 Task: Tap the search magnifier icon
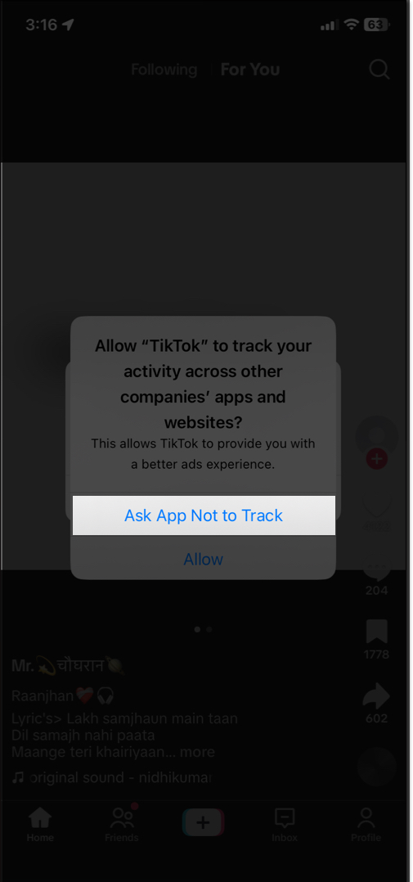pyautogui.click(x=379, y=70)
